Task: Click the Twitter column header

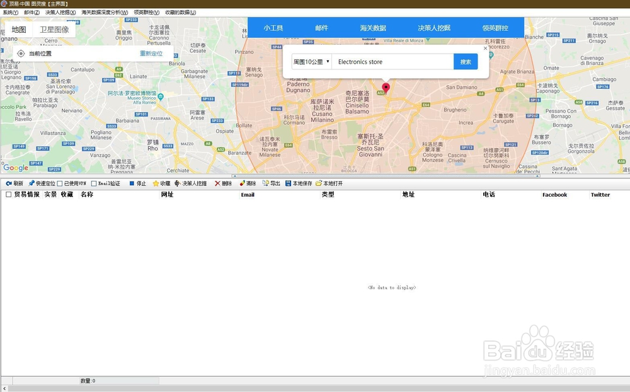Action: click(600, 195)
